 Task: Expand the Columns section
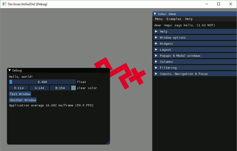point(195,62)
